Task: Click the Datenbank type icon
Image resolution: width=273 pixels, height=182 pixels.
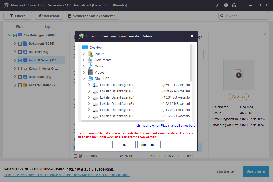Action: (25, 77)
